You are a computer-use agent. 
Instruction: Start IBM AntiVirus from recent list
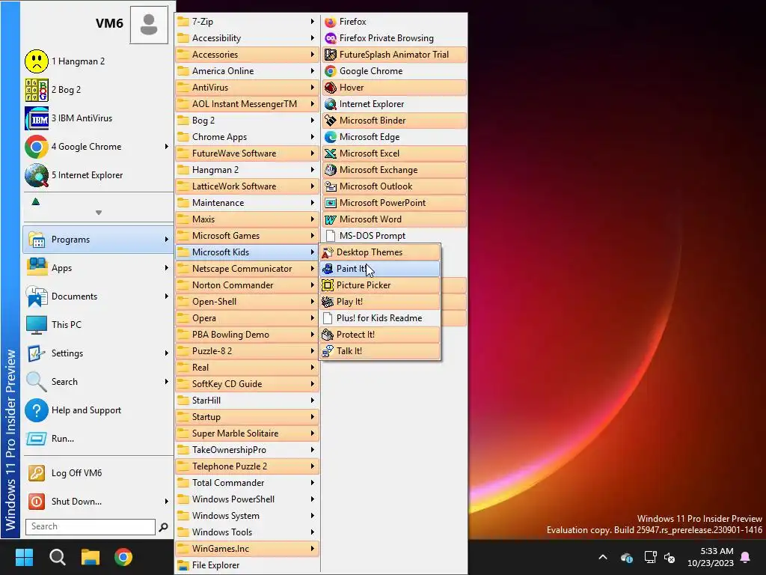pos(98,118)
